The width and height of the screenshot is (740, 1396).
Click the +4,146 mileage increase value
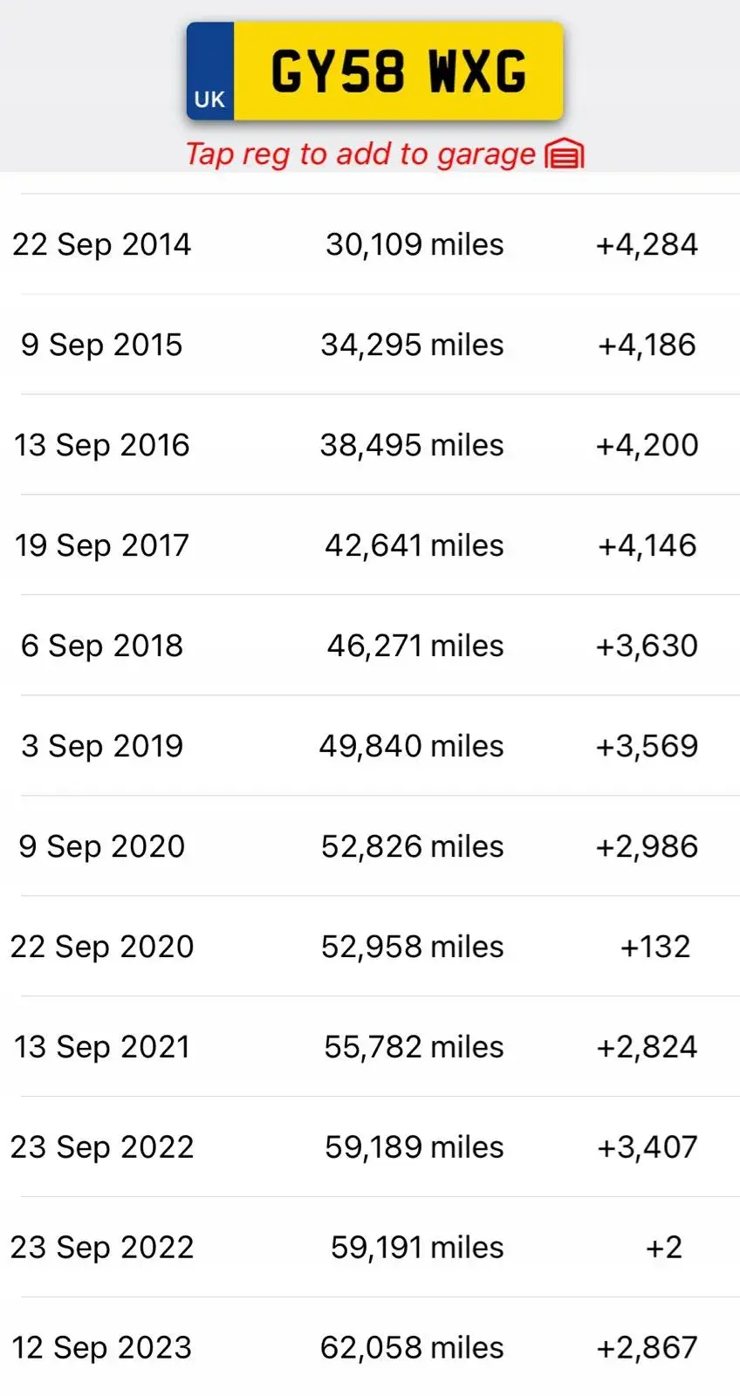(x=647, y=545)
